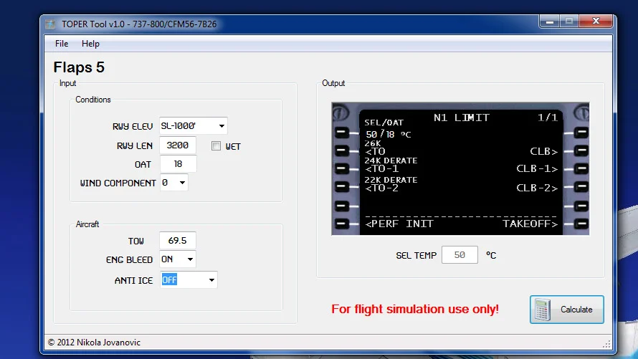Expand the ANTI ICE dropdown
This screenshot has width=638, height=359.
point(211,279)
